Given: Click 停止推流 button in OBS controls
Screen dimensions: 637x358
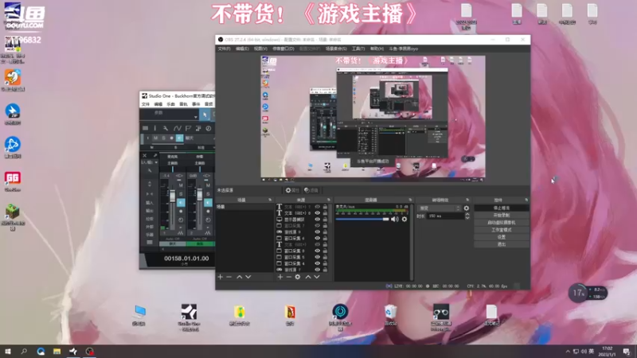Looking at the screenshot, I should pyautogui.click(x=502, y=208).
